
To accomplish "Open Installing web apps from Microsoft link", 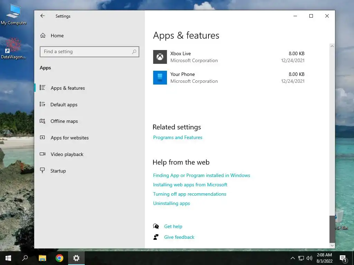I will (x=190, y=185).
